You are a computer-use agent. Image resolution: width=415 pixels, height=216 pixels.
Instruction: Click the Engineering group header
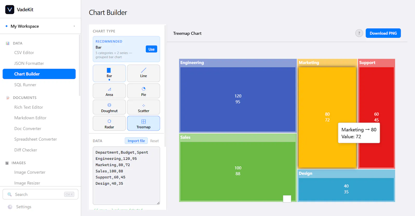(x=238, y=63)
